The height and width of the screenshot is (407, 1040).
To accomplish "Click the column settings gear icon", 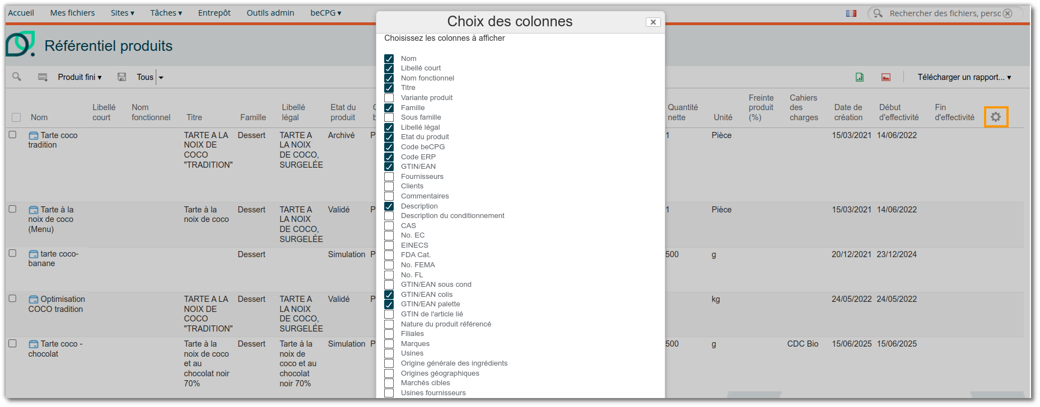I will 995,117.
